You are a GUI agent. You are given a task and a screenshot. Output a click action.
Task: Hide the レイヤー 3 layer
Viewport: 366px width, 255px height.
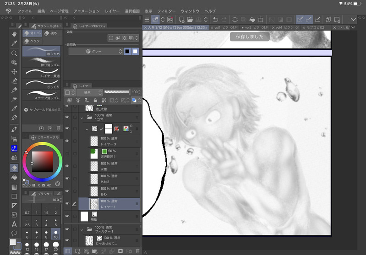click(x=67, y=141)
